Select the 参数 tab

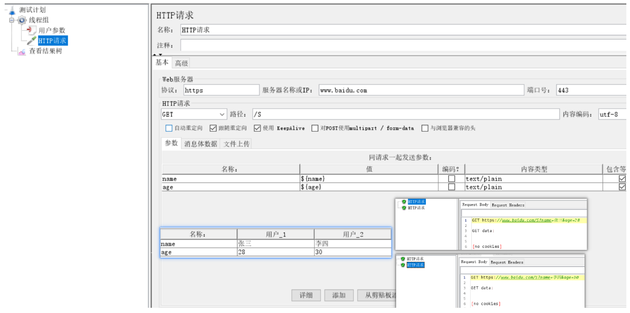point(171,143)
